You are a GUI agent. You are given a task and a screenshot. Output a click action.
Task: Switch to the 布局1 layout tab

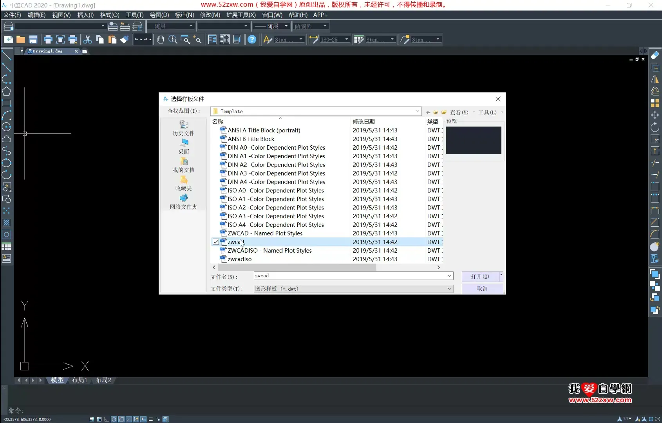click(80, 380)
